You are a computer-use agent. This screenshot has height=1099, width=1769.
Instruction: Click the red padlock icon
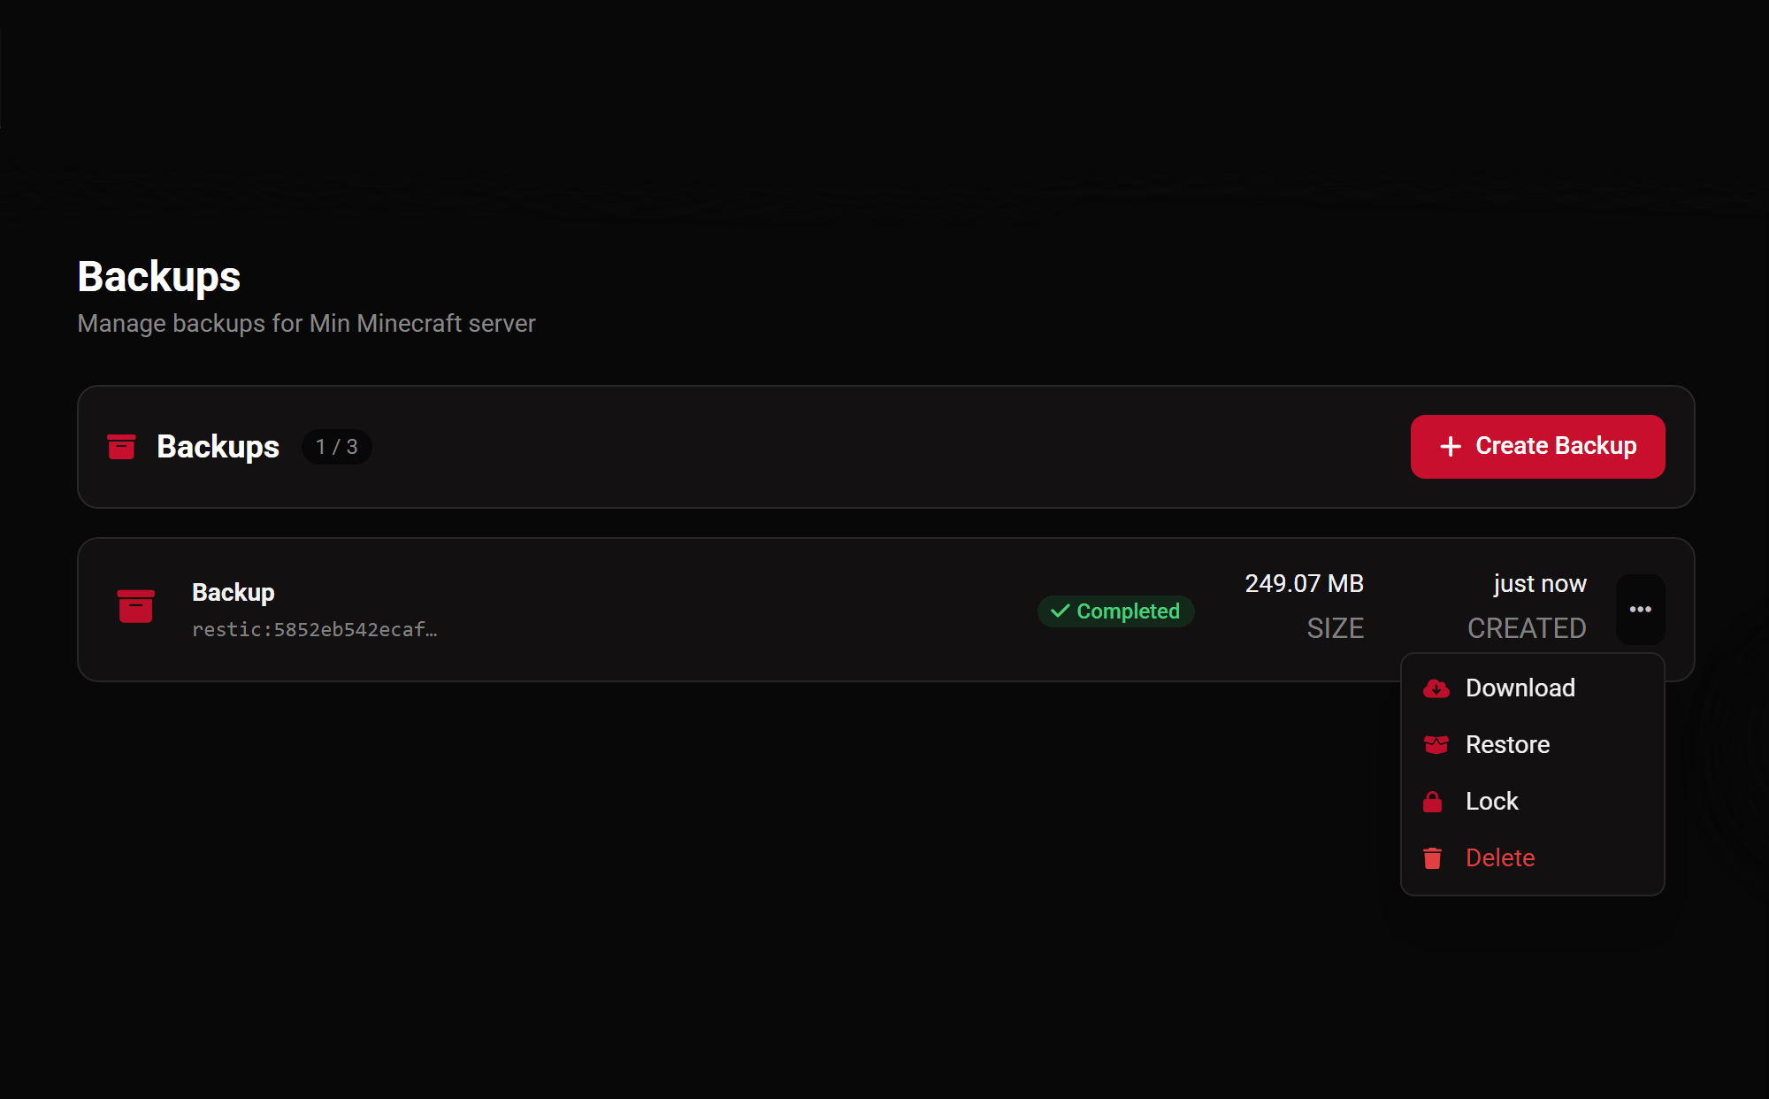click(x=1432, y=802)
